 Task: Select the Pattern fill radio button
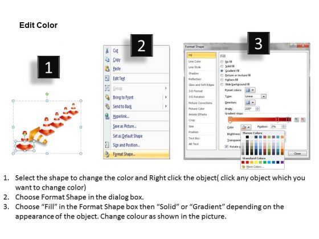(222, 80)
